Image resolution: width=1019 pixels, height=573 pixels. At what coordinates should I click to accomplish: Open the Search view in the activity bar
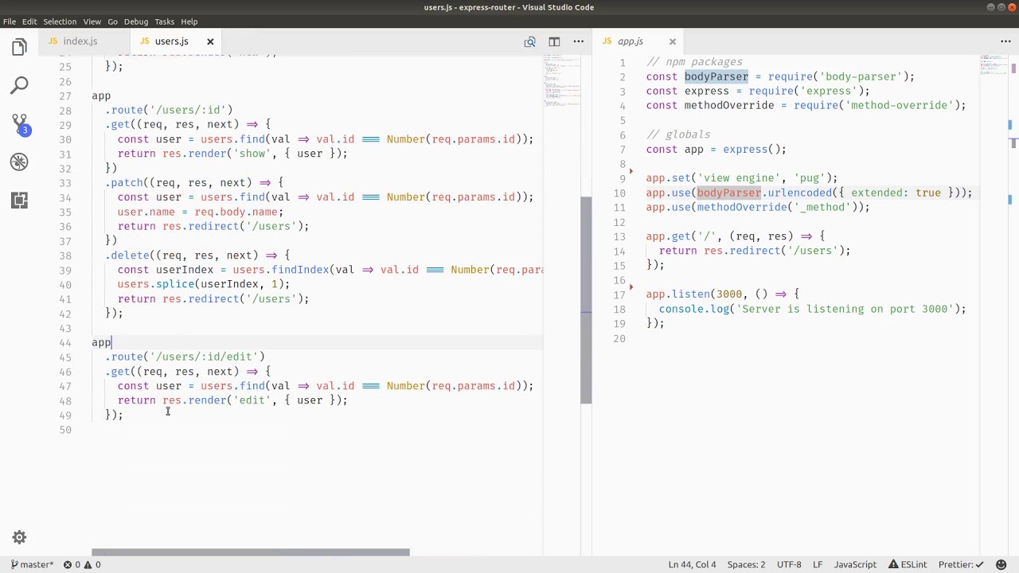click(19, 85)
